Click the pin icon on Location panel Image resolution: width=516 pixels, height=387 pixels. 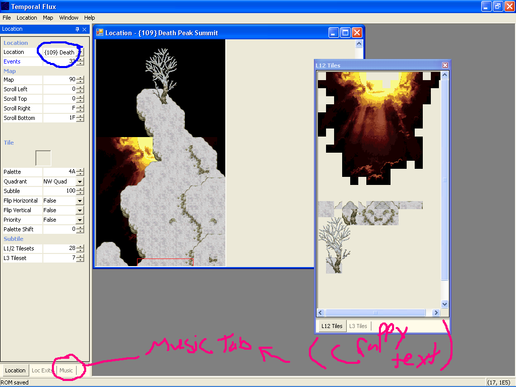click(x=77, y=29)
